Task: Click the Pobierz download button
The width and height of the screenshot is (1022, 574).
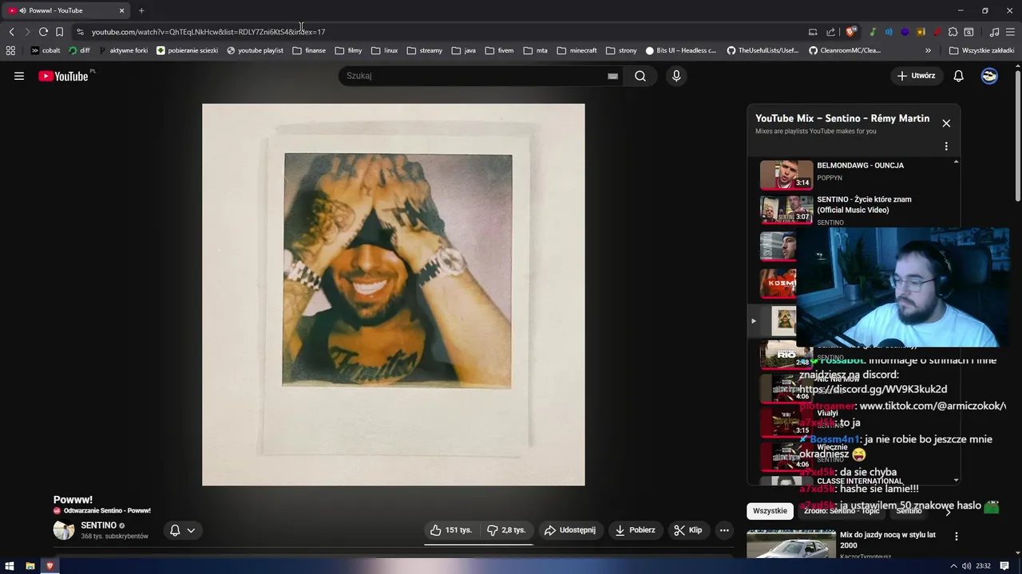Action: point(635,530)
